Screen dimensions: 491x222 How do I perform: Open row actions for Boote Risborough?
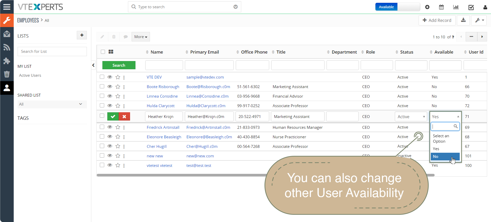pos(124,87)
